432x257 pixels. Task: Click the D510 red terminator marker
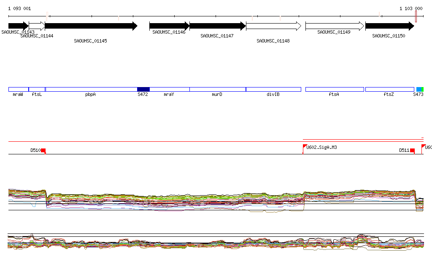pos(43,150)
